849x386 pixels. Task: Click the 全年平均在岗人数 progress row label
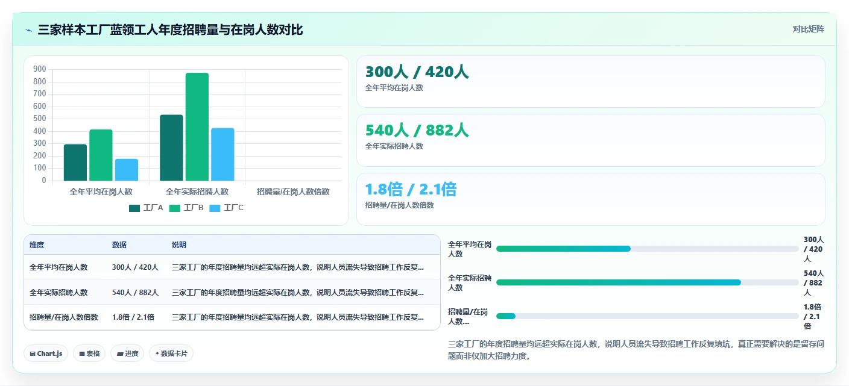pyautogui.click(x=470, y=249)
